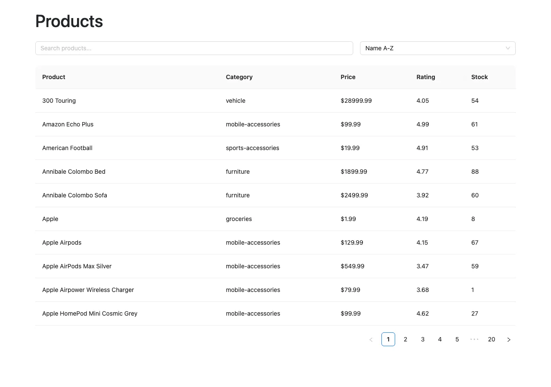Click the Apple Airpods product name
The width and height of the screenshot is (551, 387).
(62, 243)
